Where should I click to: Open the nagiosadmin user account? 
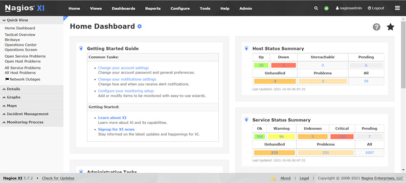tap(349, 8)
